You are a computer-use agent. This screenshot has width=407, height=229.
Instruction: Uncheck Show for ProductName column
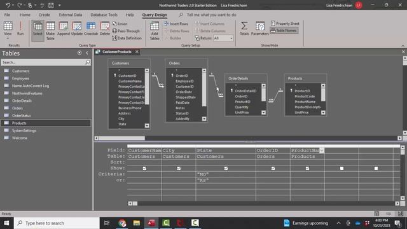point(307,168)
